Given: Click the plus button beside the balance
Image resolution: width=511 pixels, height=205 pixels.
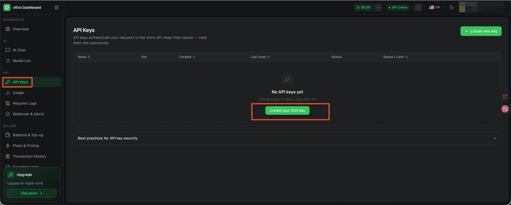Looking at the screenshot, I should coord(378,7).
